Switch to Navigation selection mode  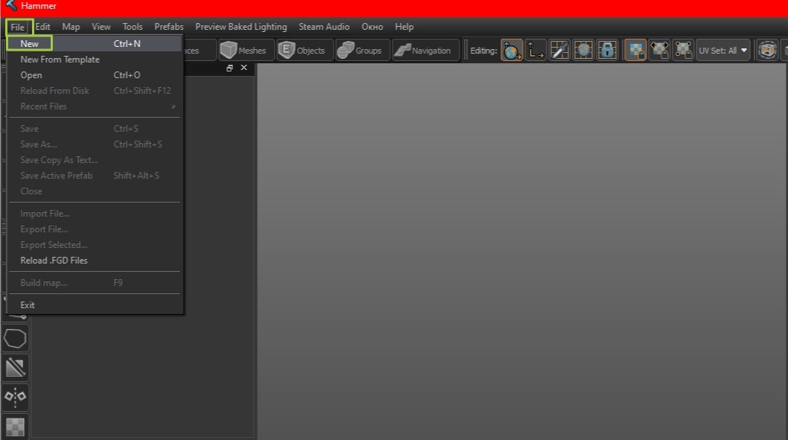424,51
